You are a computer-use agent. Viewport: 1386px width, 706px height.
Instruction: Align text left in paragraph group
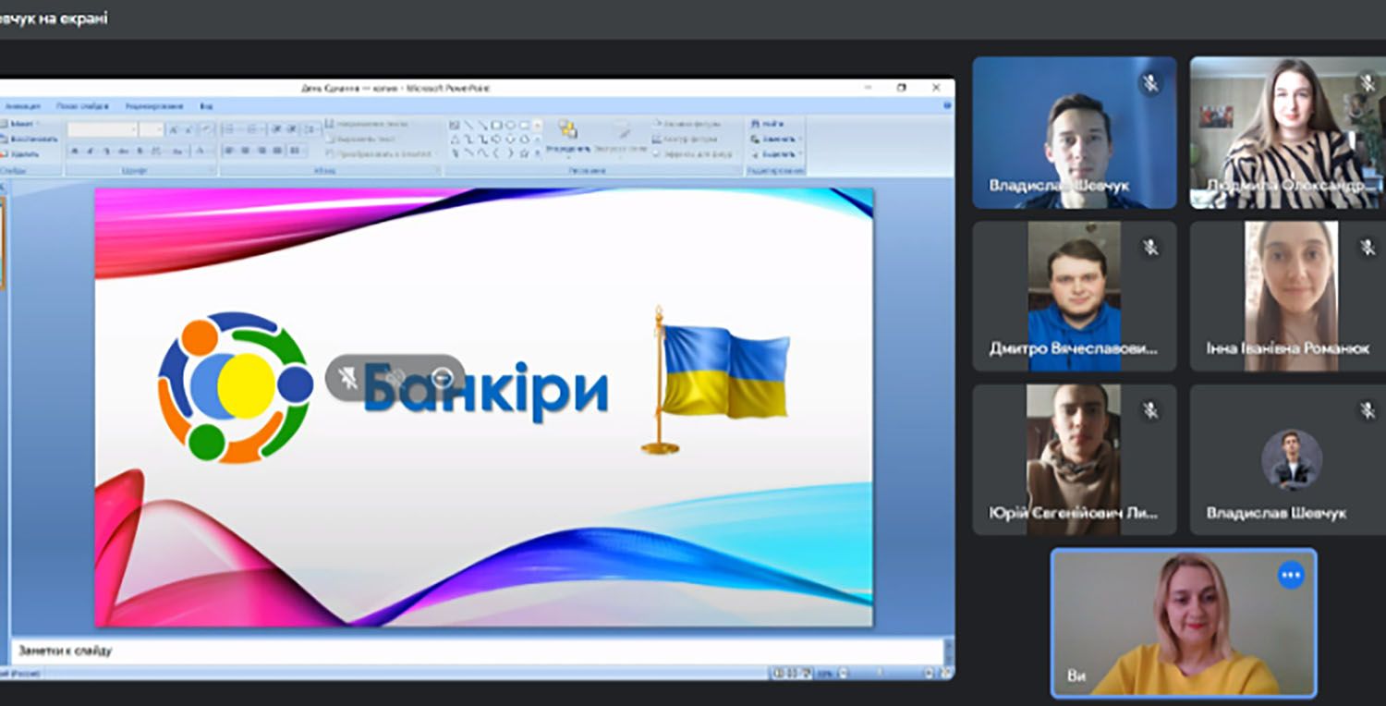(x=228, y=151)
